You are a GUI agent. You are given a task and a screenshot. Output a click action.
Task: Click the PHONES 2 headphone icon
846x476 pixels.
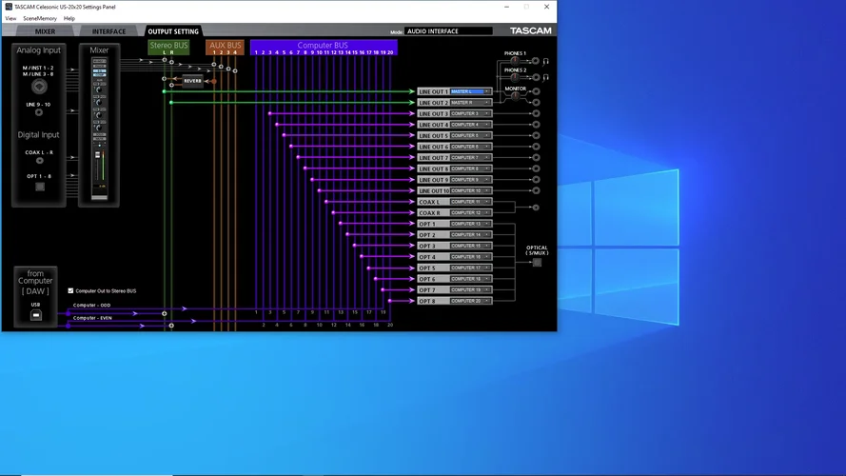(546, 77)
